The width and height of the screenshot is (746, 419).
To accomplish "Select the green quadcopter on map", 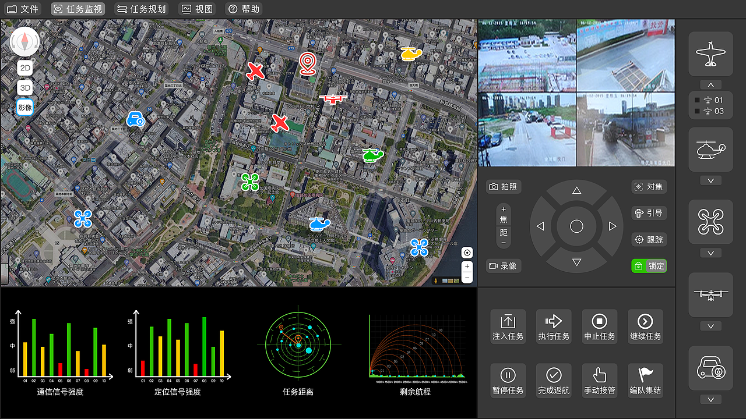I will pos(250,182).
